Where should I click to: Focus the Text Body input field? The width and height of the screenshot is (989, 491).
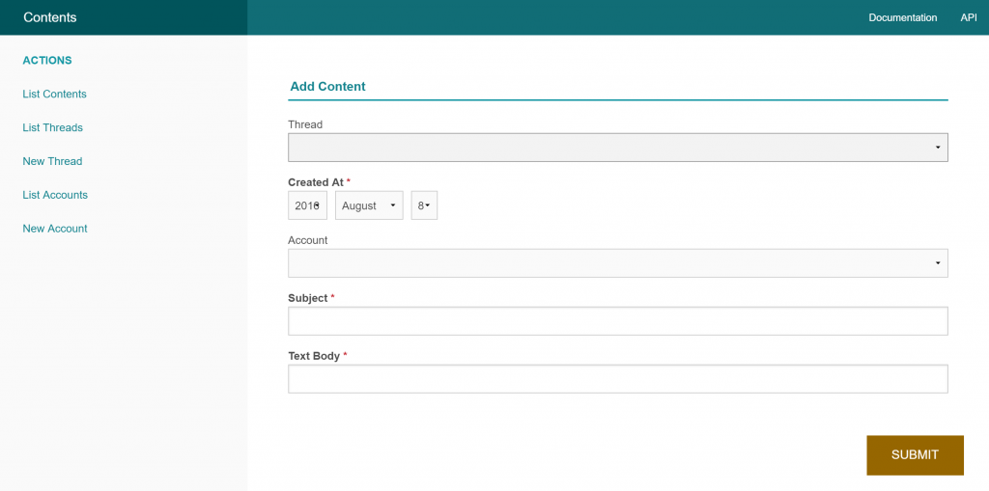[617, 379]
